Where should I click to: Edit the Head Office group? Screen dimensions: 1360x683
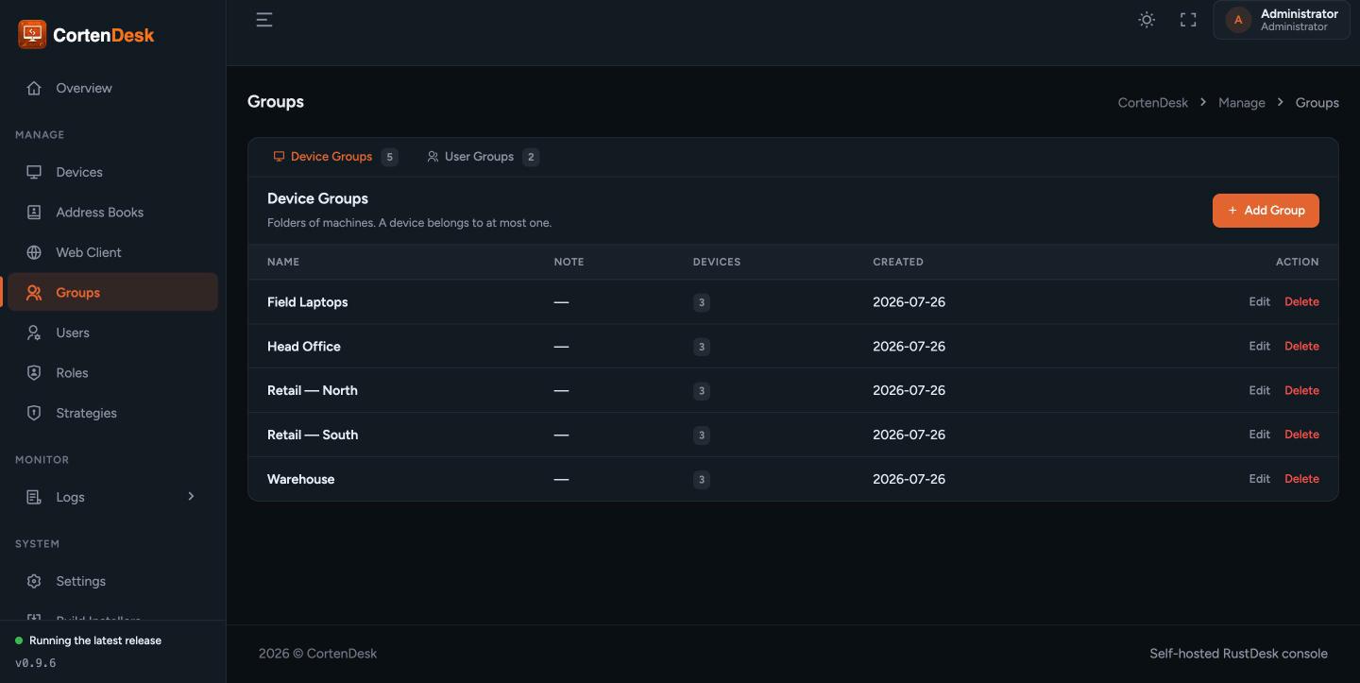point(1259,346)
